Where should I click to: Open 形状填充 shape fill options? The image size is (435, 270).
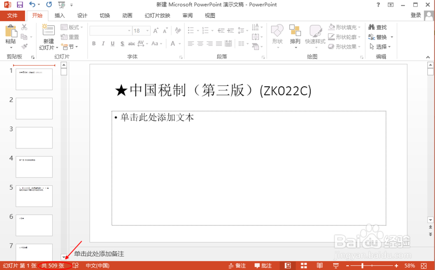[344, 27]
